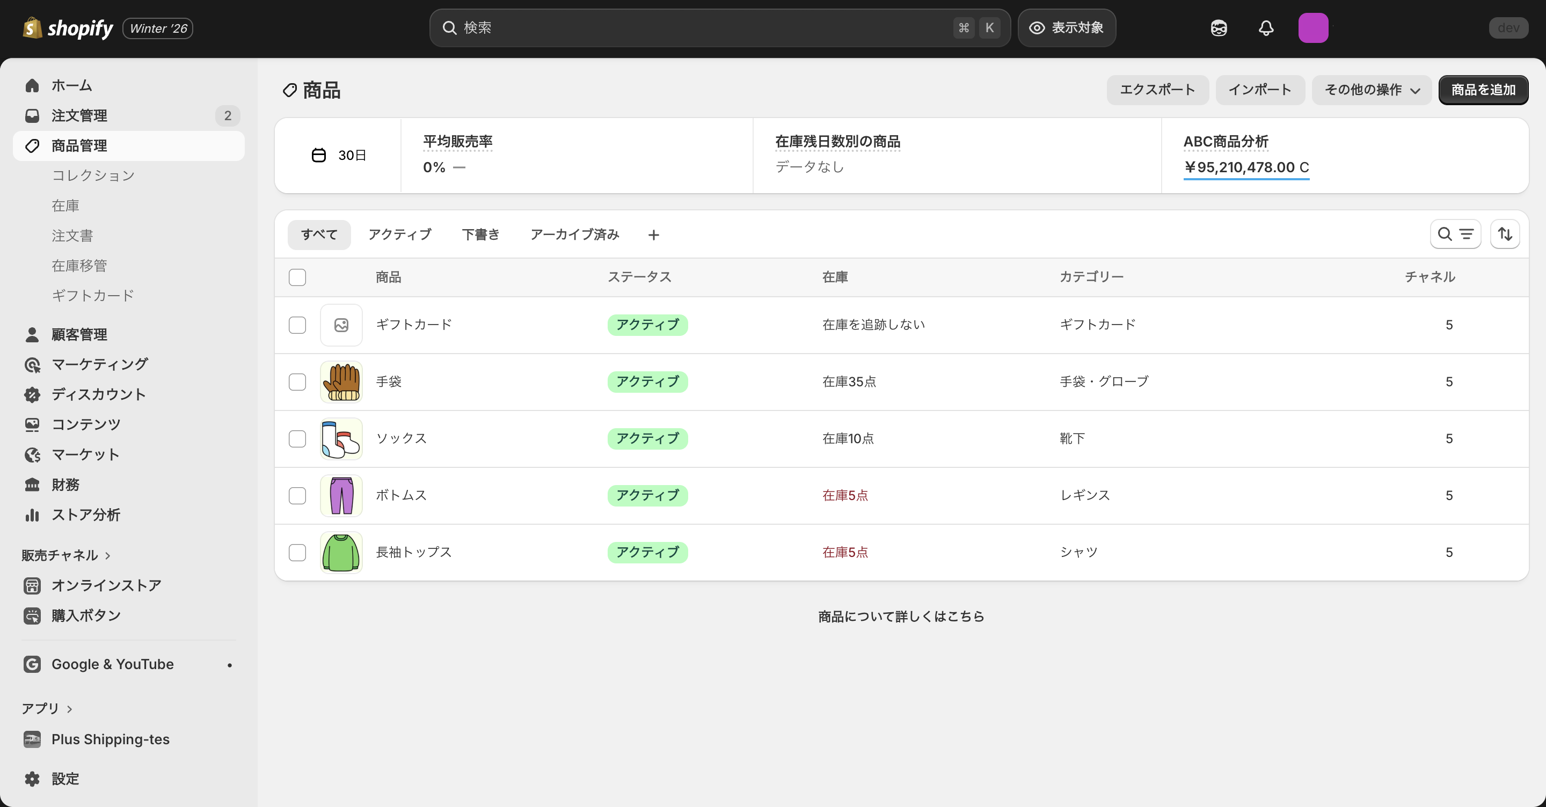Open ストア分析 in the sidebar
This screenshot has width=1546, height=807.
[87, 515]
